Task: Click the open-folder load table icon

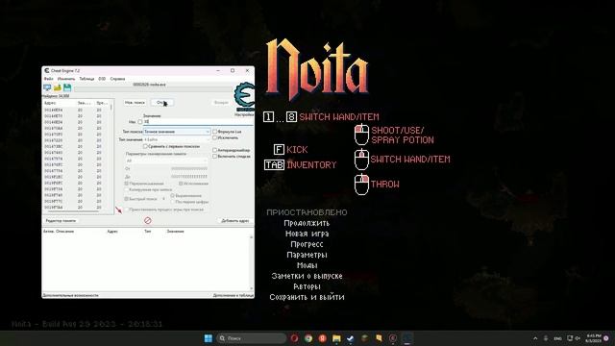Action: click(x=58, y=87)
